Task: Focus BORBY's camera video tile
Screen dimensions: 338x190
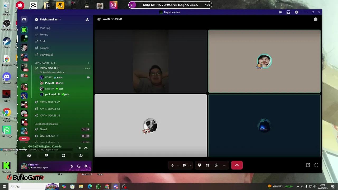Action: tap(151, 61)
